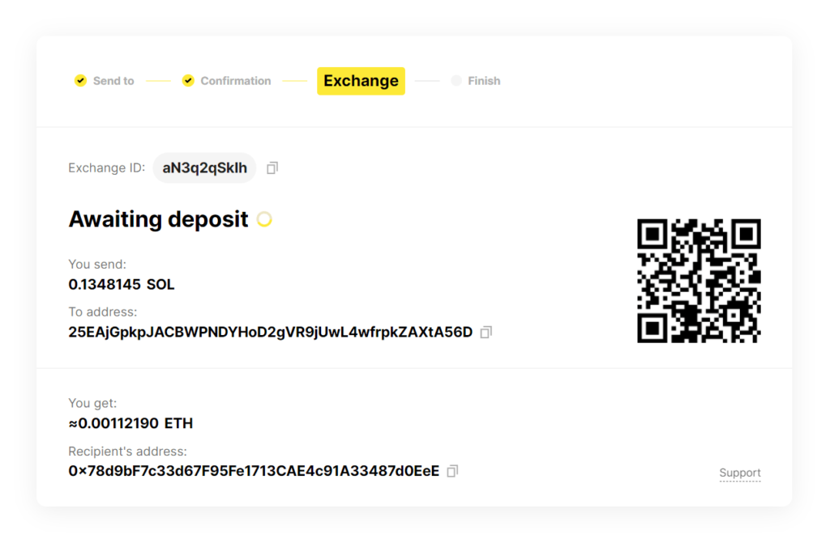
Task: Click the Awaiting deposit heading
Action: [158, 219]
